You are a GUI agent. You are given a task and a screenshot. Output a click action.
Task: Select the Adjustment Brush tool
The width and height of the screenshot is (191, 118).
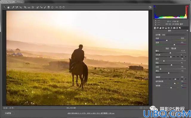click(45, 7)
